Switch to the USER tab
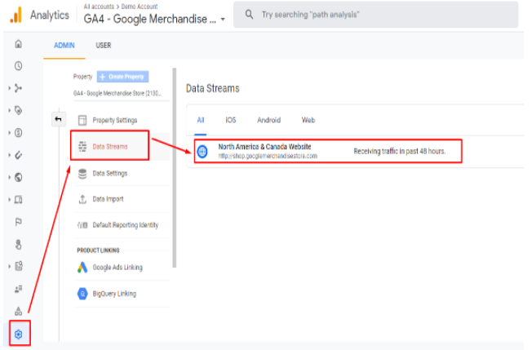The height and width of the screenshot is (350, 532). coord(104,46)
